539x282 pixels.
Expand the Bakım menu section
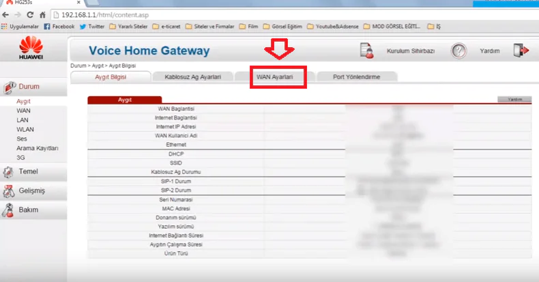click(x=33, y=210)
